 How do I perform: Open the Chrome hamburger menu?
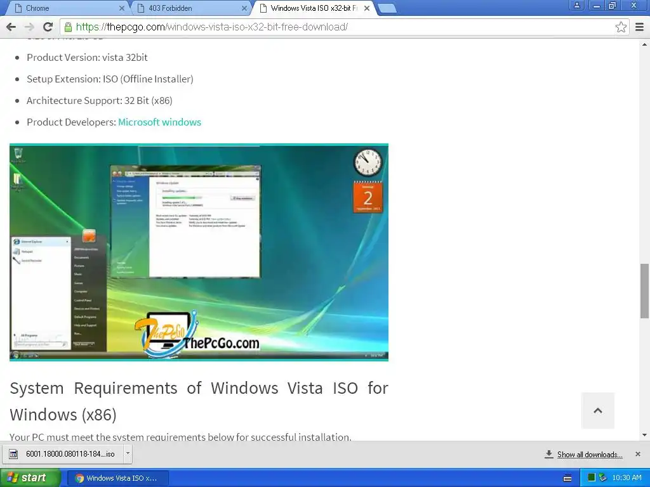click(x=640, y=27)
